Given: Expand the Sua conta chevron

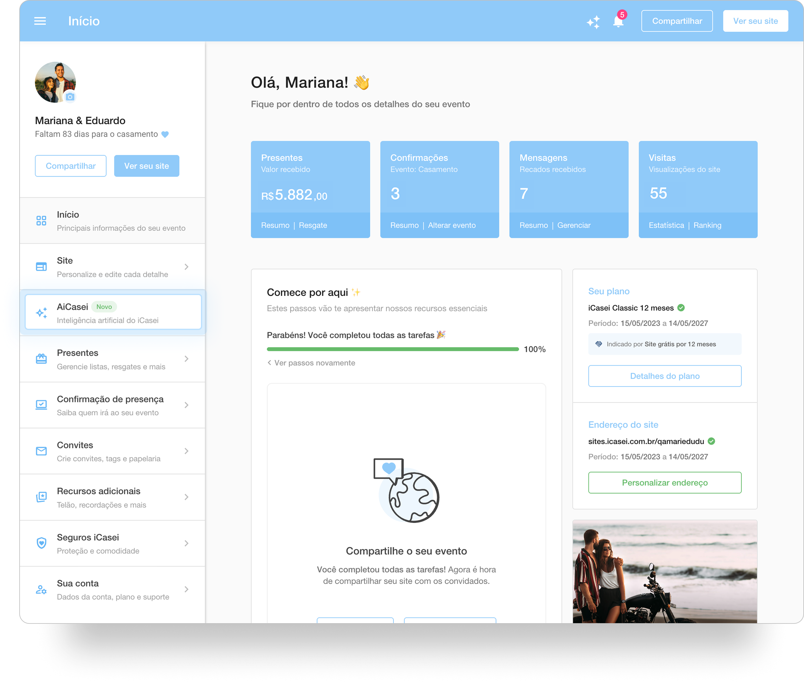Looking at the screenshot, I should tap(187, 589).
